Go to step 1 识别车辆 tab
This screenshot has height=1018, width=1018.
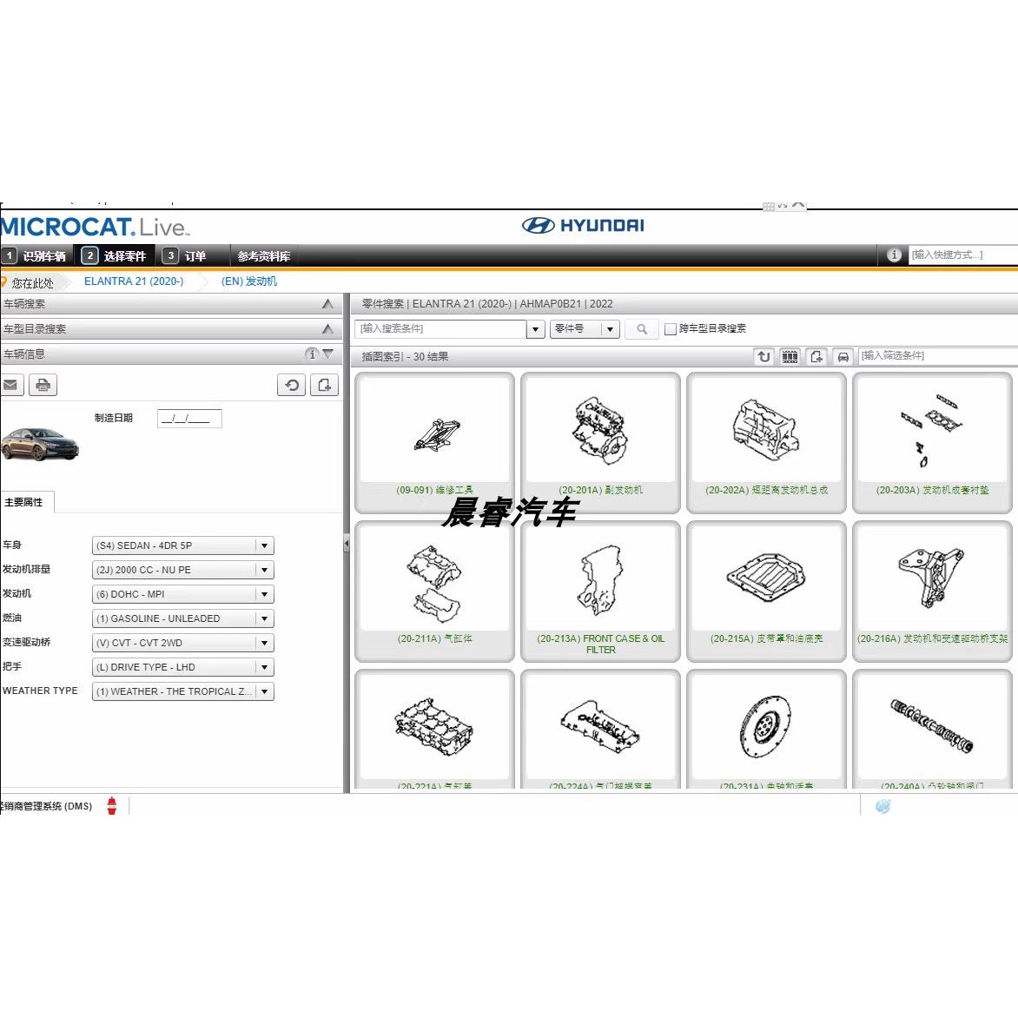pyautogui.click(x=36, y=255)
